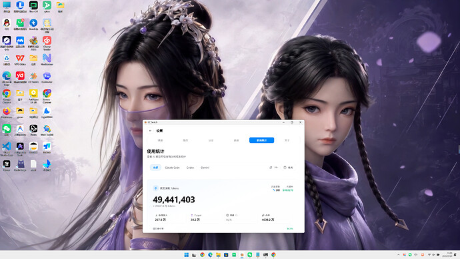Filter usage statistics by Claude Code
Viewport: 460px width, 259px height.
172,168
